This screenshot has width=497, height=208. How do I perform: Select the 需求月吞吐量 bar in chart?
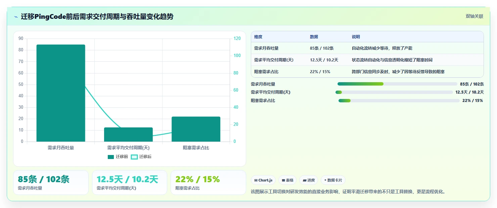click(61, 93)
